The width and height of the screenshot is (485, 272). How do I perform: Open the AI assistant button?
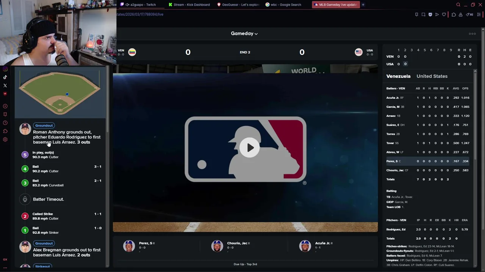[470, 14]
